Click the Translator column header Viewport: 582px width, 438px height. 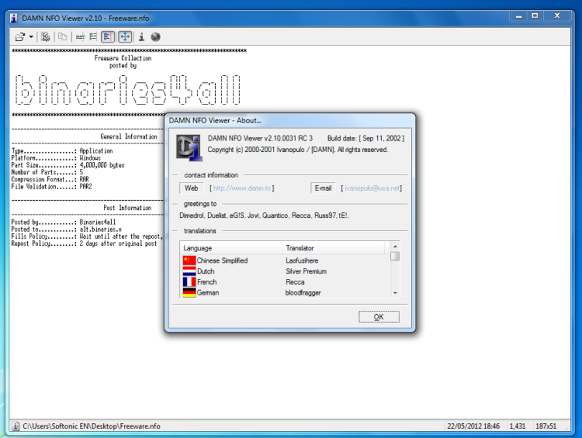point(333,248)
